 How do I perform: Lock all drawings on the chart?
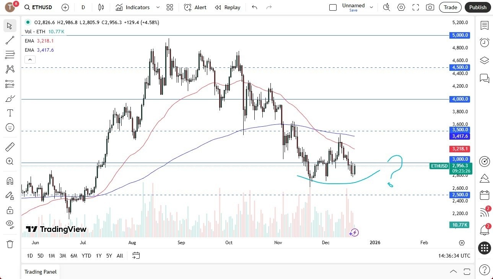[10, 210]
